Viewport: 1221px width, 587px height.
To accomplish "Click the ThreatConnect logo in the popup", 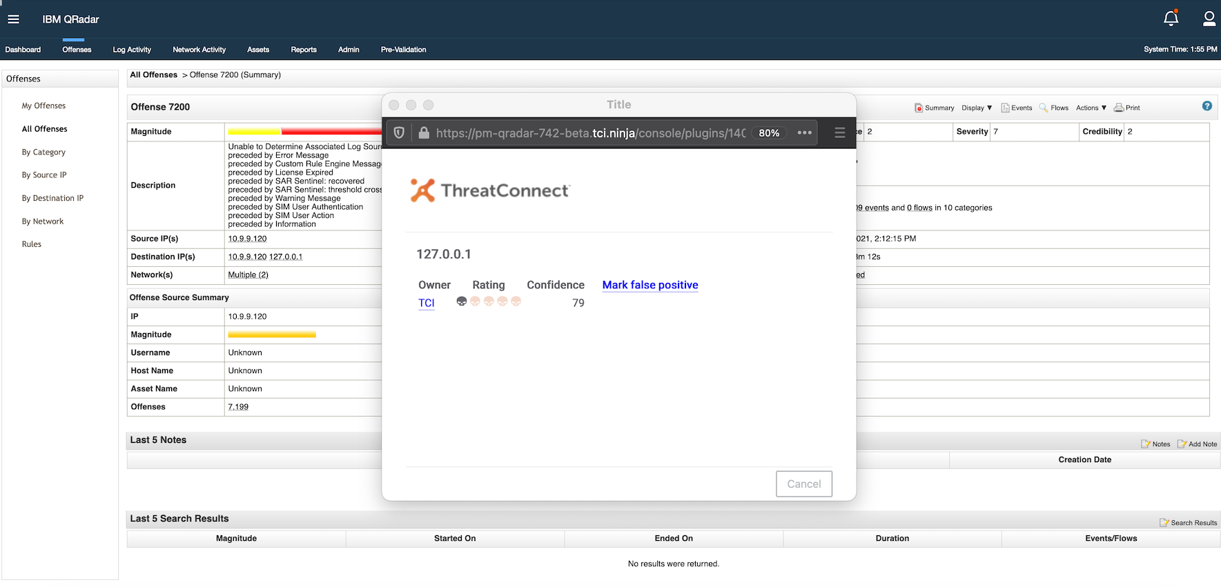I will coord(490,190).
